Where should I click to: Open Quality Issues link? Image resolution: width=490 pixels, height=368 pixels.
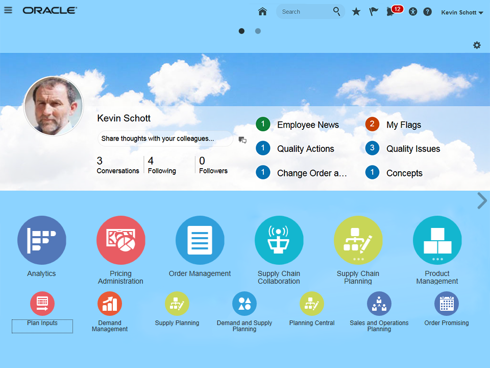[413, 149]
